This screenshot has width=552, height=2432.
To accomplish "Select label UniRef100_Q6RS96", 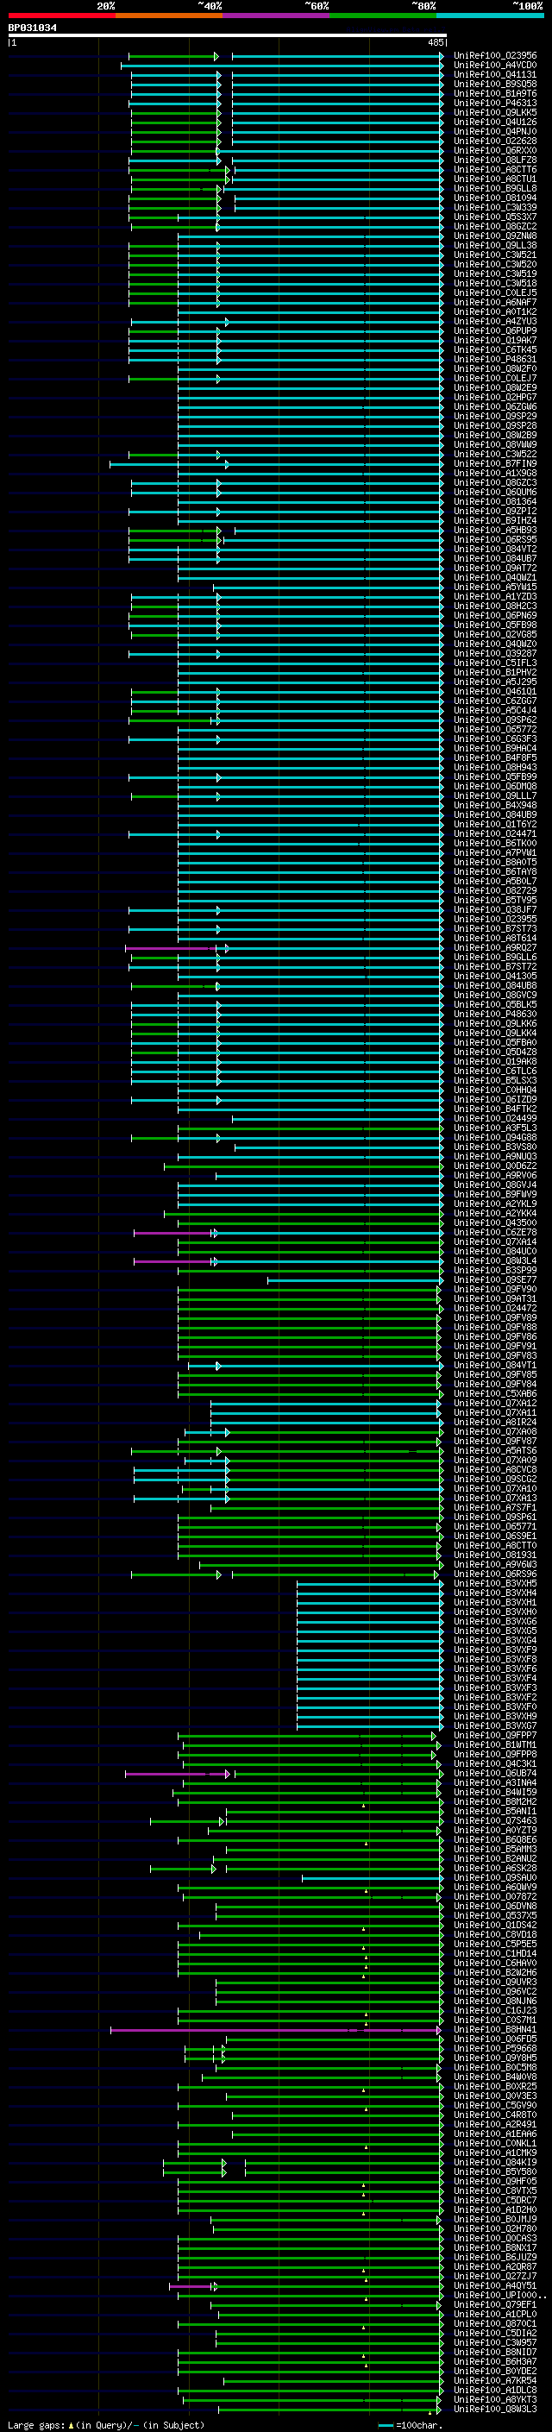I will 494,1574.
